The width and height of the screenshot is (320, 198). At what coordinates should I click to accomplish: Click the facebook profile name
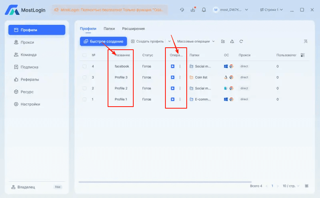122,66
